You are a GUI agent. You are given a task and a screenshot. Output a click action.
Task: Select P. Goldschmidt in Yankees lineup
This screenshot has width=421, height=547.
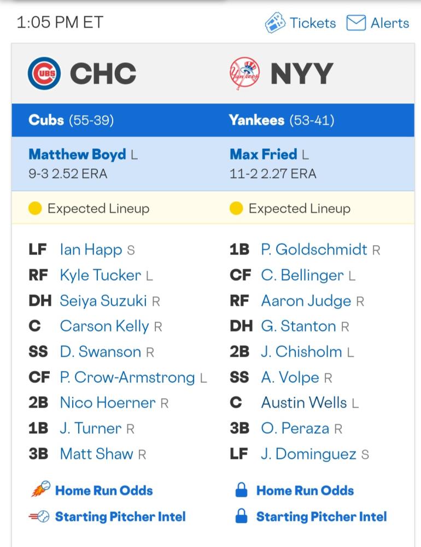314,250
